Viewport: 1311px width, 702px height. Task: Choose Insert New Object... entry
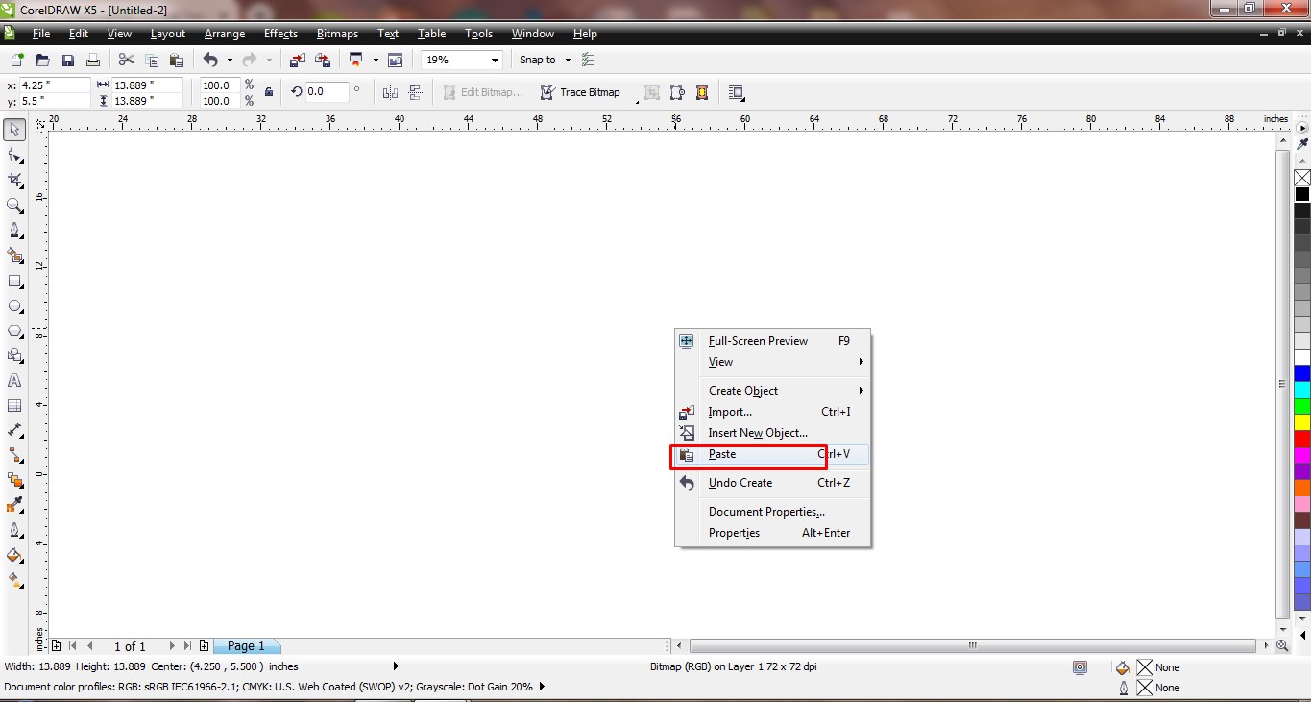point(772,433)
